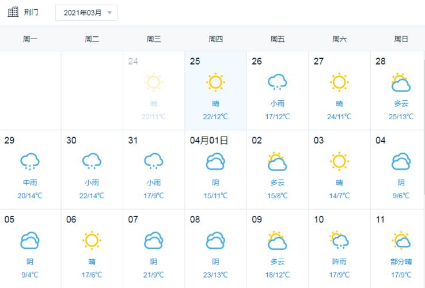This screenshot has width=425, height=288.
Task: Click the temperature 17/6℃ on day 06
Action: point(92,275)
